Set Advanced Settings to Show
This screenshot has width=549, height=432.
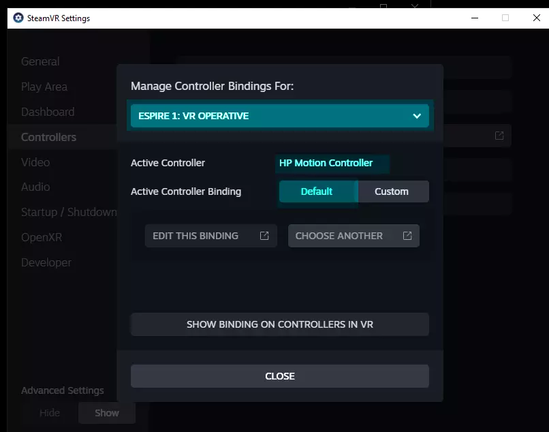[107, 413]
